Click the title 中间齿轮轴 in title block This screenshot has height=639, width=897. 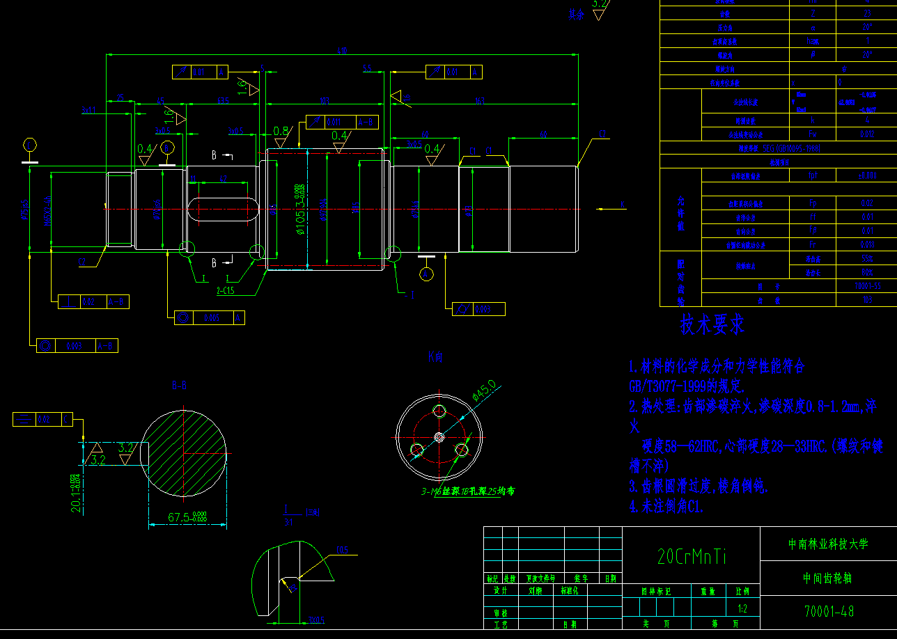[828, 578]
